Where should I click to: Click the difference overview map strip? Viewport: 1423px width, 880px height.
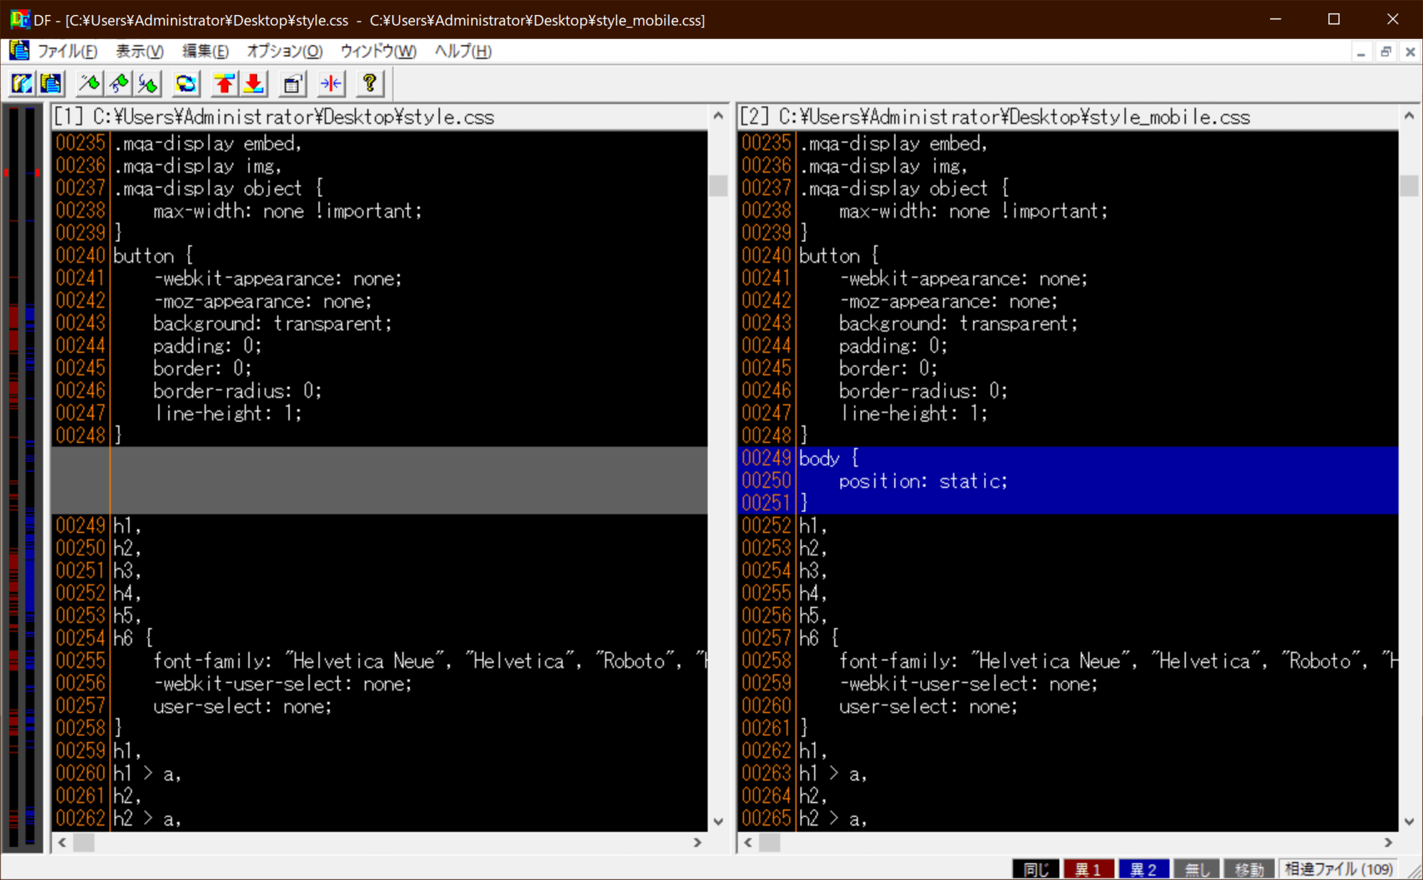tap(22, 477)
